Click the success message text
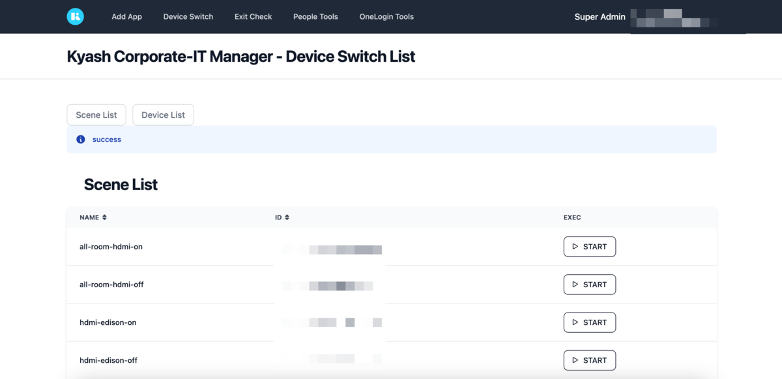 point(107,139)
